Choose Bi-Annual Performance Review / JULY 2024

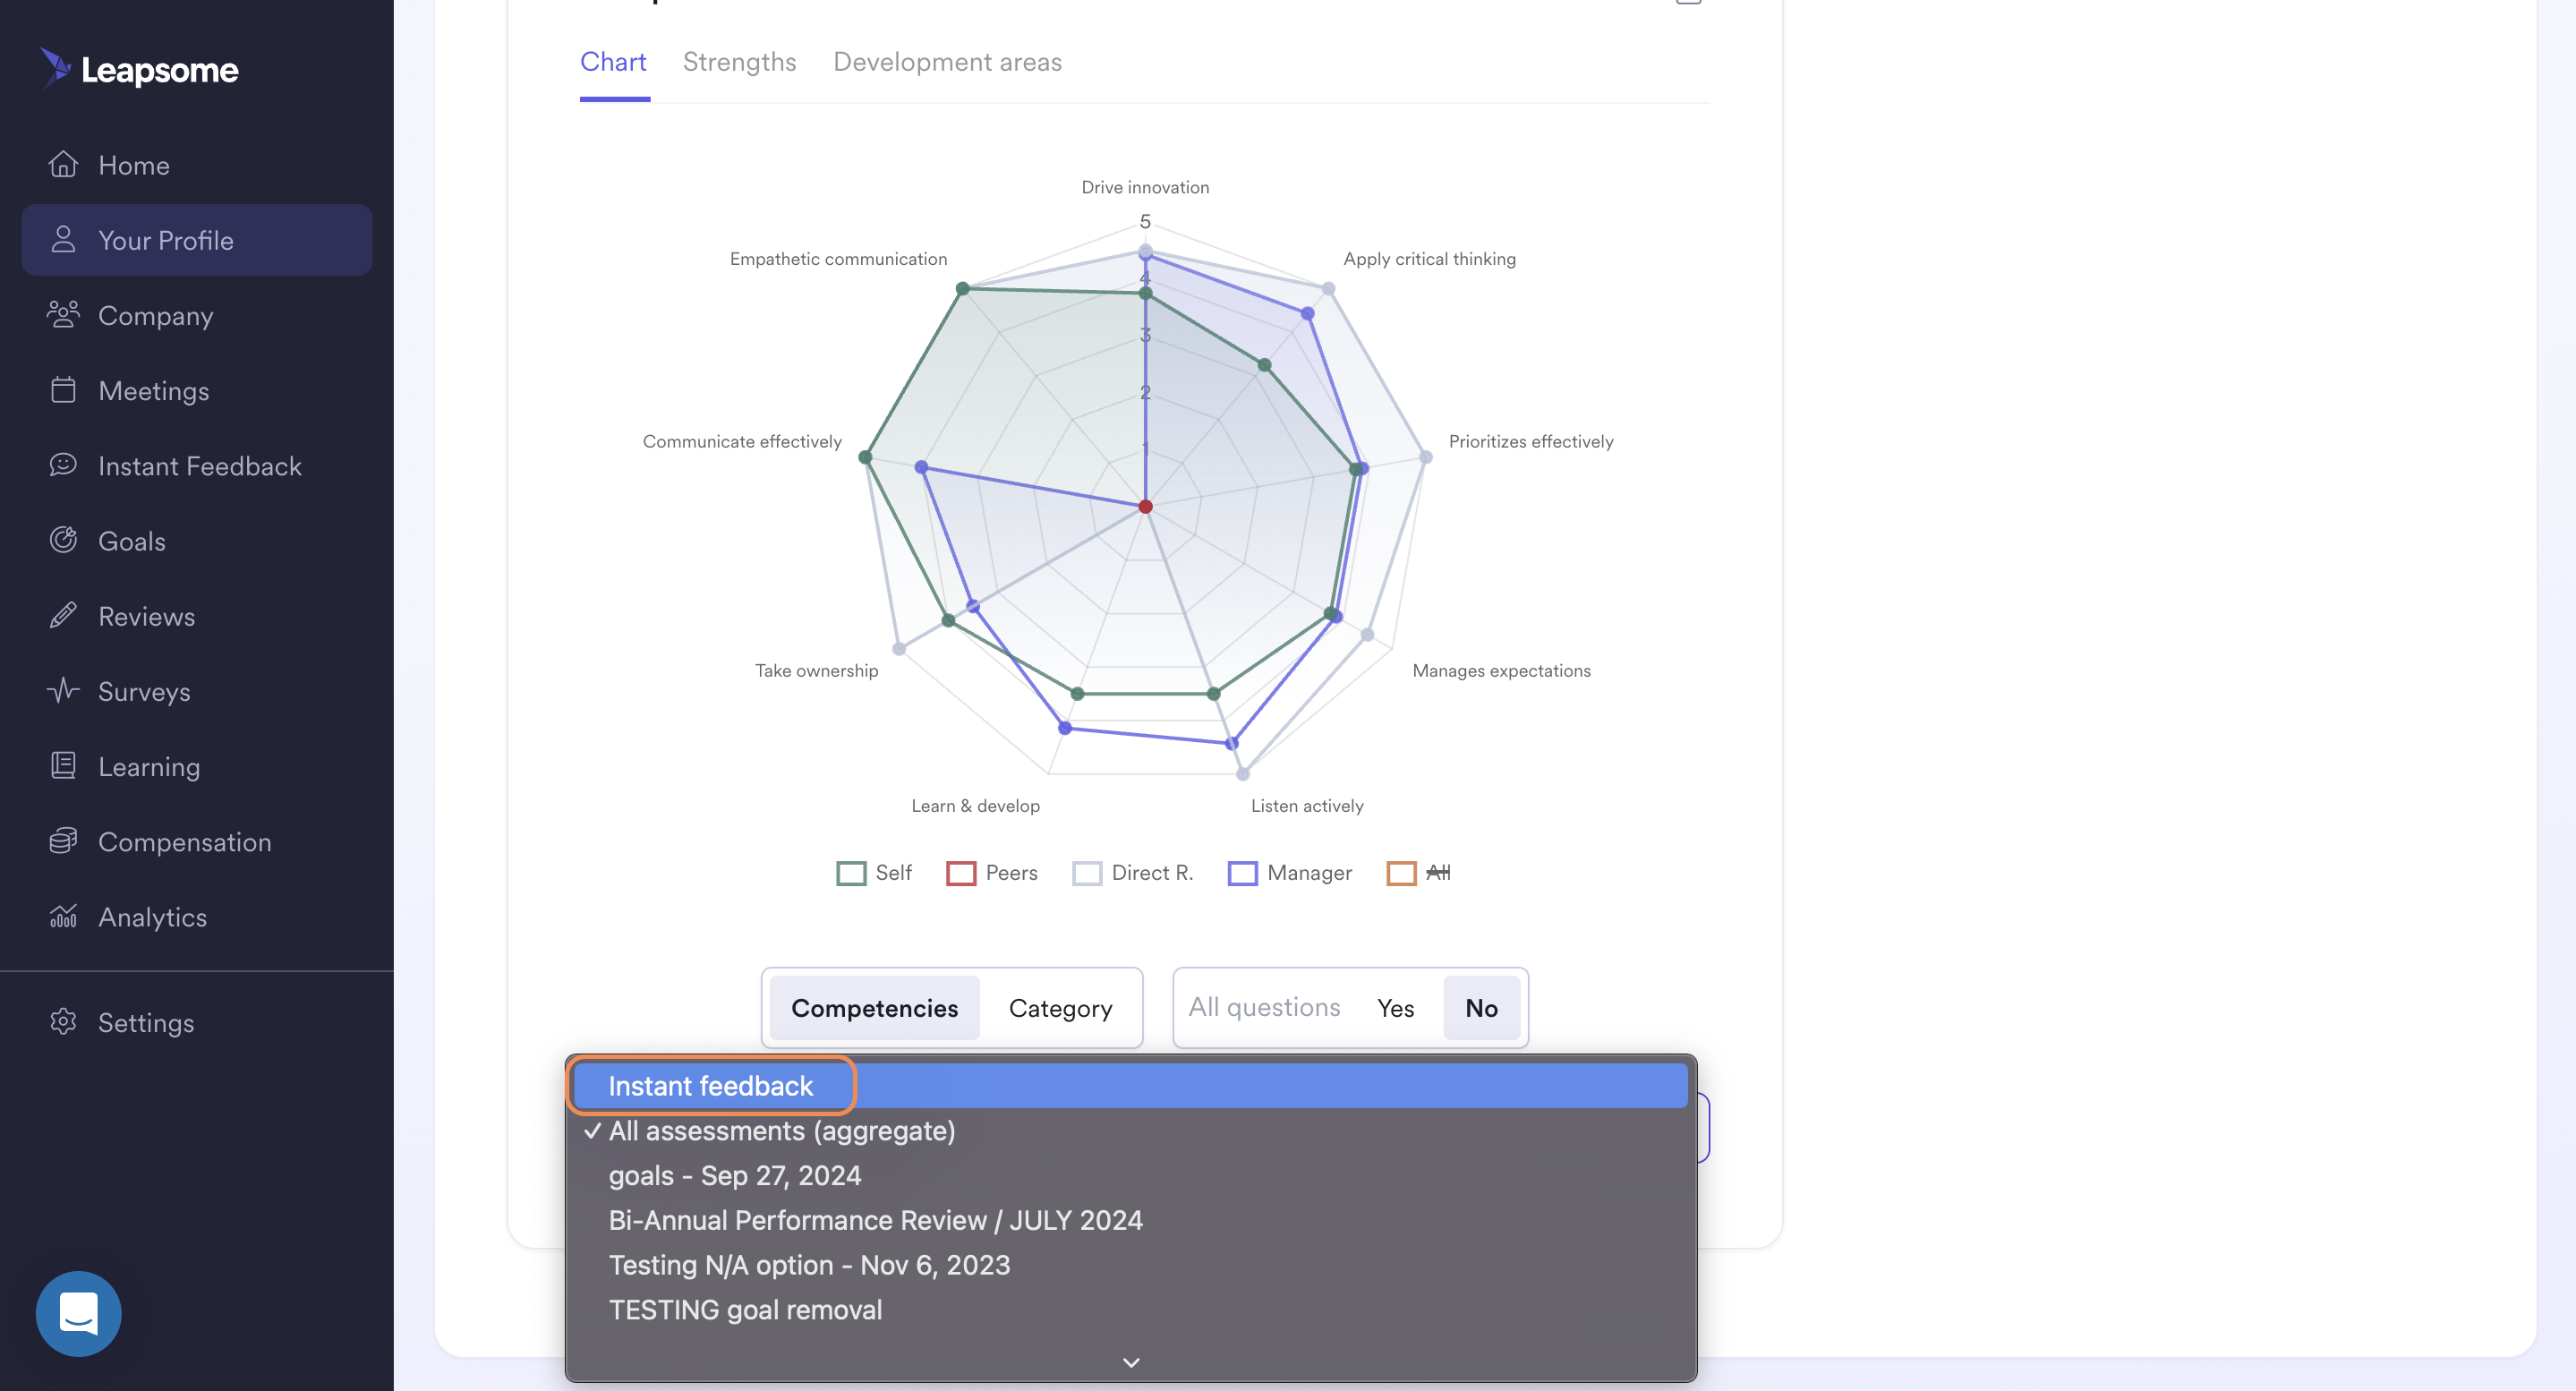[x=1130, y=1220]
